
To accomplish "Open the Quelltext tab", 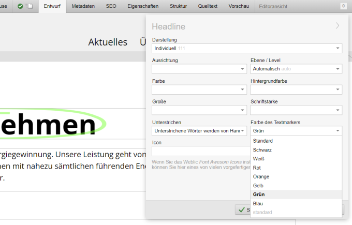I will pos(208,6).
